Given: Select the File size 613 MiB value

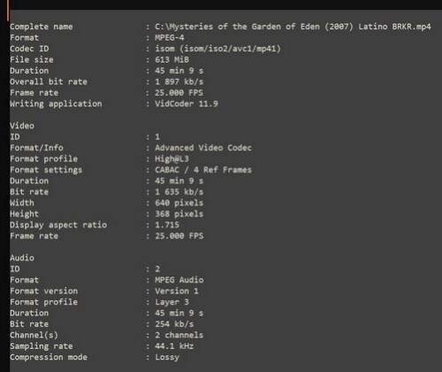Looking at the screenshot, I should [x=172, y=59].
